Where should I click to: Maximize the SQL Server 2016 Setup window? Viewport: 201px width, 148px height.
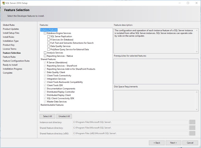click(x=188, y=3)
